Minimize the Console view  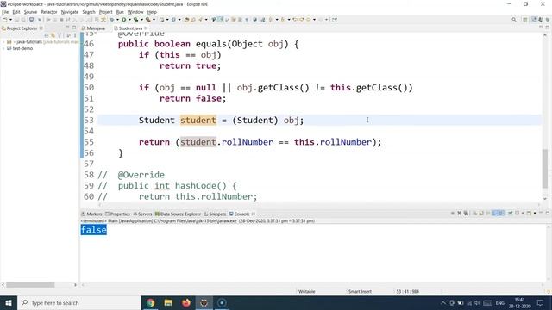[541, 213]
